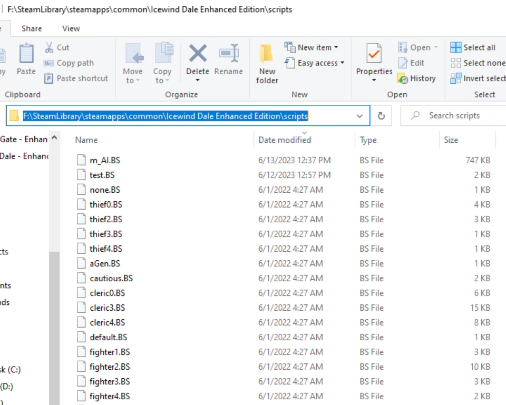This screenshot has width=506, height=405.
Task: Expand the Move to dropdown arrow
Action: [x=138, y=81]
